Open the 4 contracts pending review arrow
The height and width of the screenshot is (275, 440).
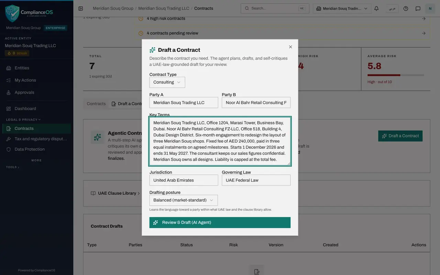[x=424, y=33]
